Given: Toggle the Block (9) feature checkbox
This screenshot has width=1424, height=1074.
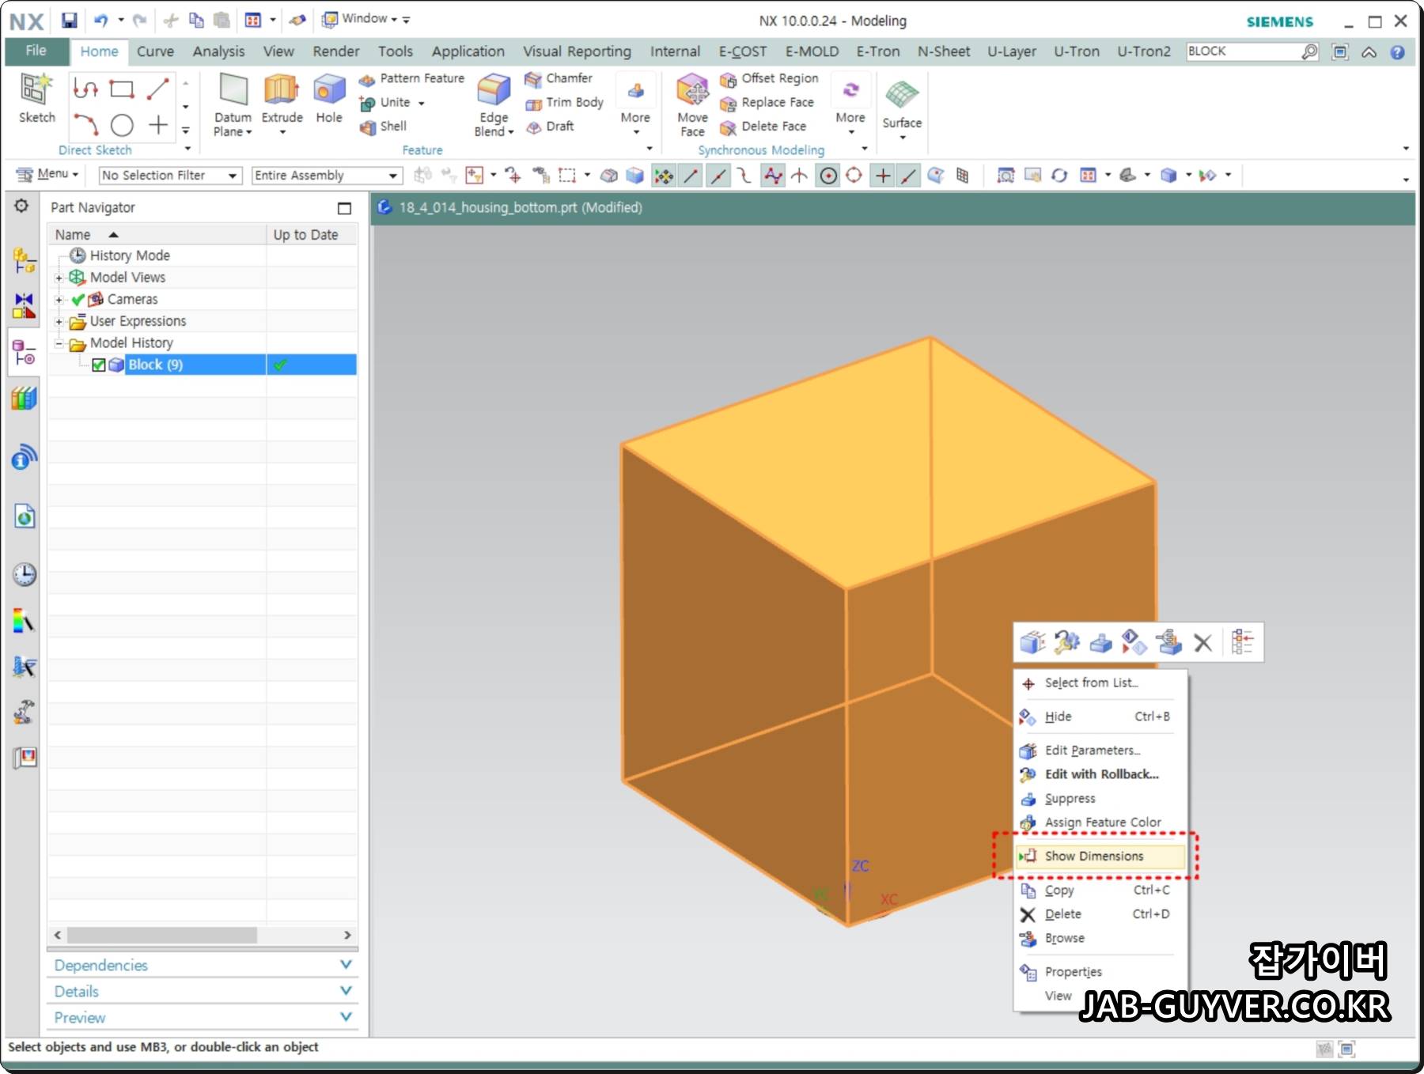Looking at the screenshot, I should [99, 365].
